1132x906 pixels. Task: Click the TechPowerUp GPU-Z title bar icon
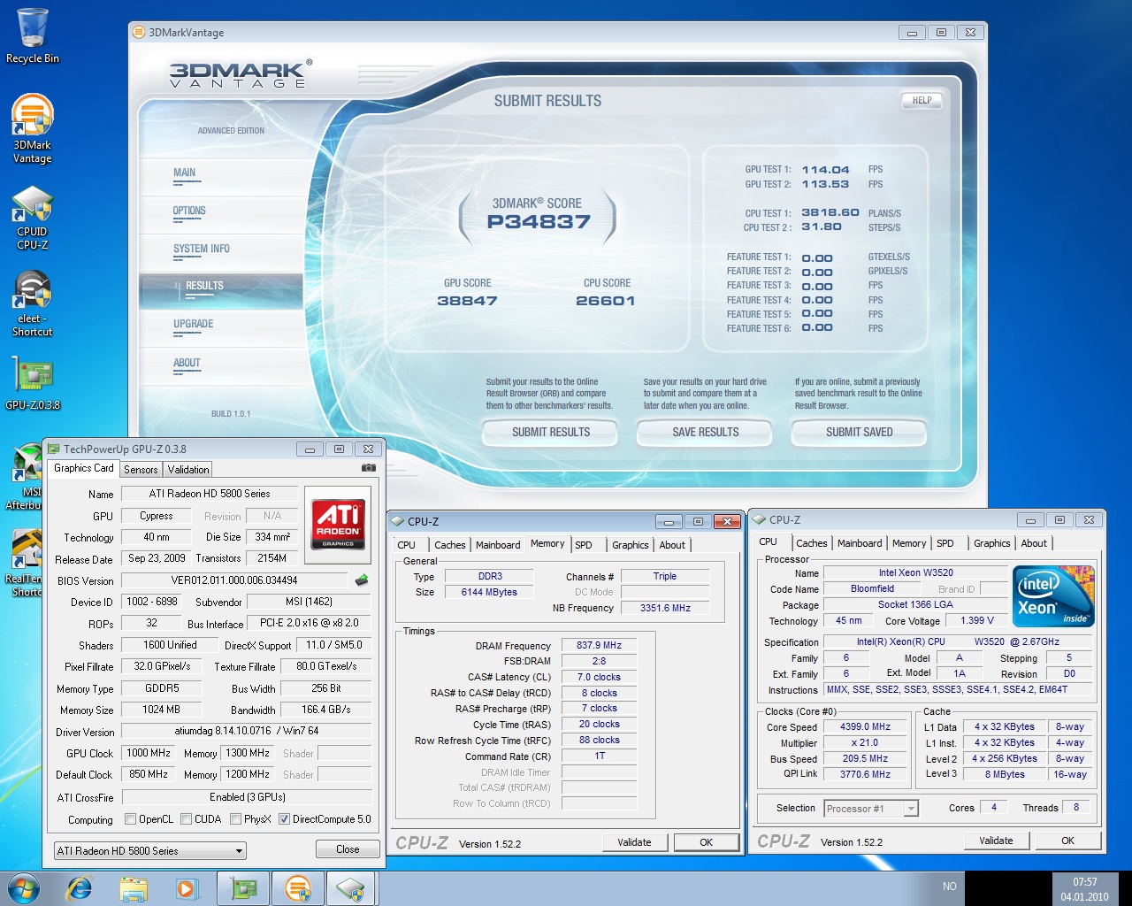click(x=54, y=449)
